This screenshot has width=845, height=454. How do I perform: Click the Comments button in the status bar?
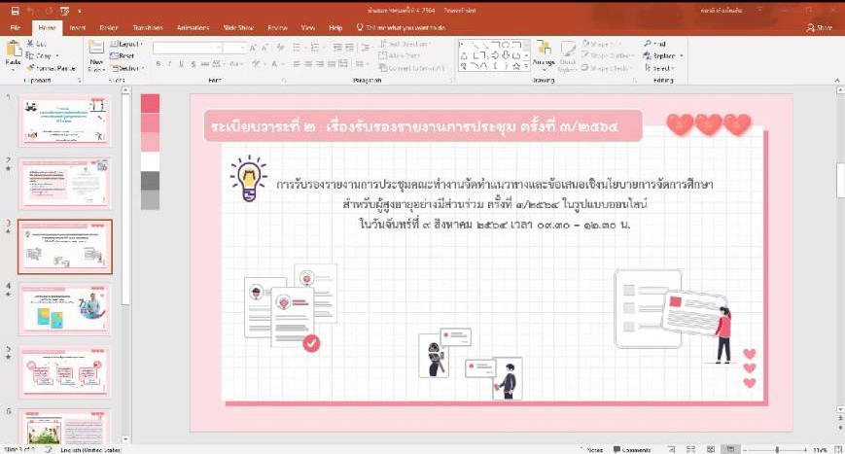632,450
